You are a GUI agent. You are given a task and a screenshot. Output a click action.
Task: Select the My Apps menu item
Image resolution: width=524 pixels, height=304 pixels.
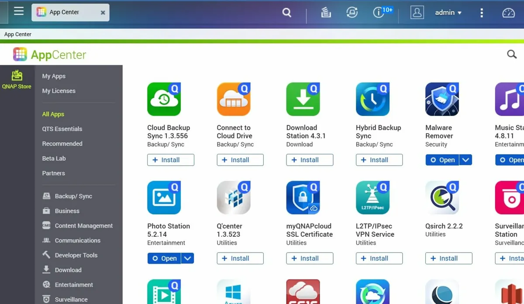[x=54, y=76]
